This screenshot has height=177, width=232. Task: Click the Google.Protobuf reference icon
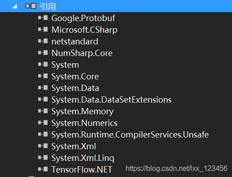43,18
